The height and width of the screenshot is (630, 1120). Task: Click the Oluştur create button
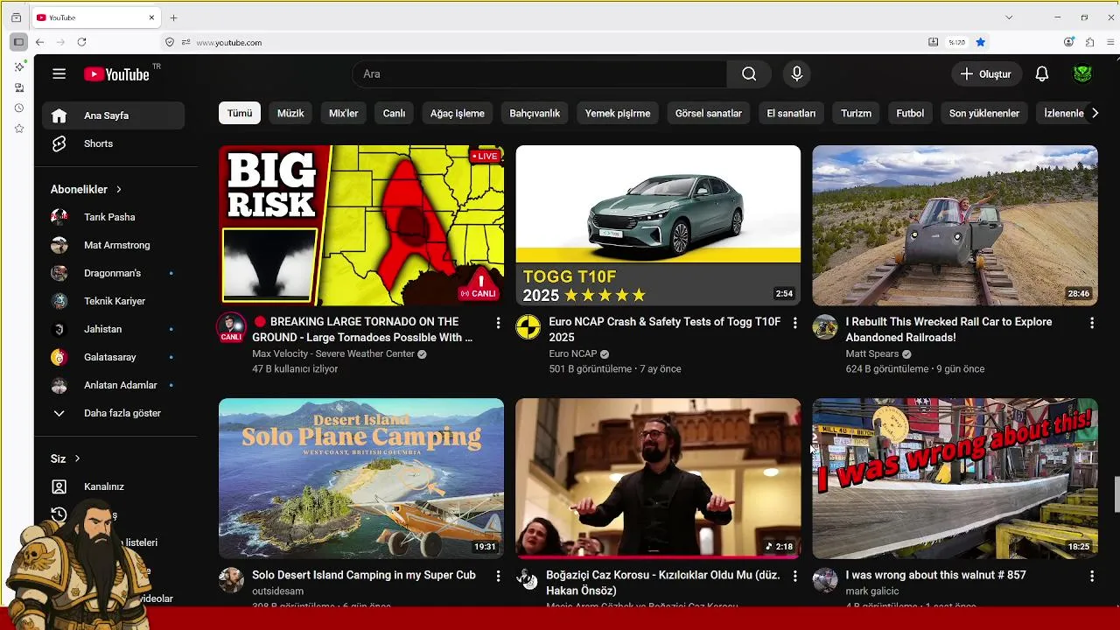pos(986,74)
